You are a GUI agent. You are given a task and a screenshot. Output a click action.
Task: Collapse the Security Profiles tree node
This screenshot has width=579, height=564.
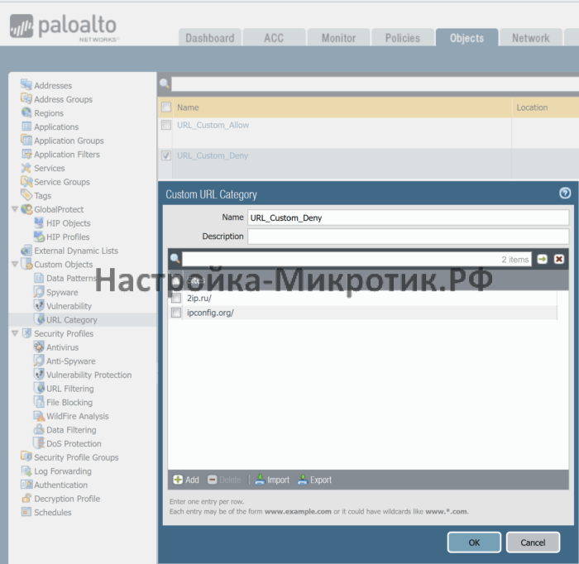(15, 333)
